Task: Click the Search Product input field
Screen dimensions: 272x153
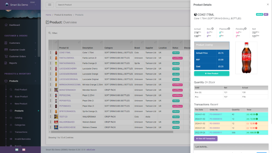Action: pos(123,5)
